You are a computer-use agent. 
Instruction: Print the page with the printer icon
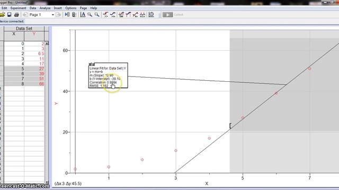[x=16, y=15]
